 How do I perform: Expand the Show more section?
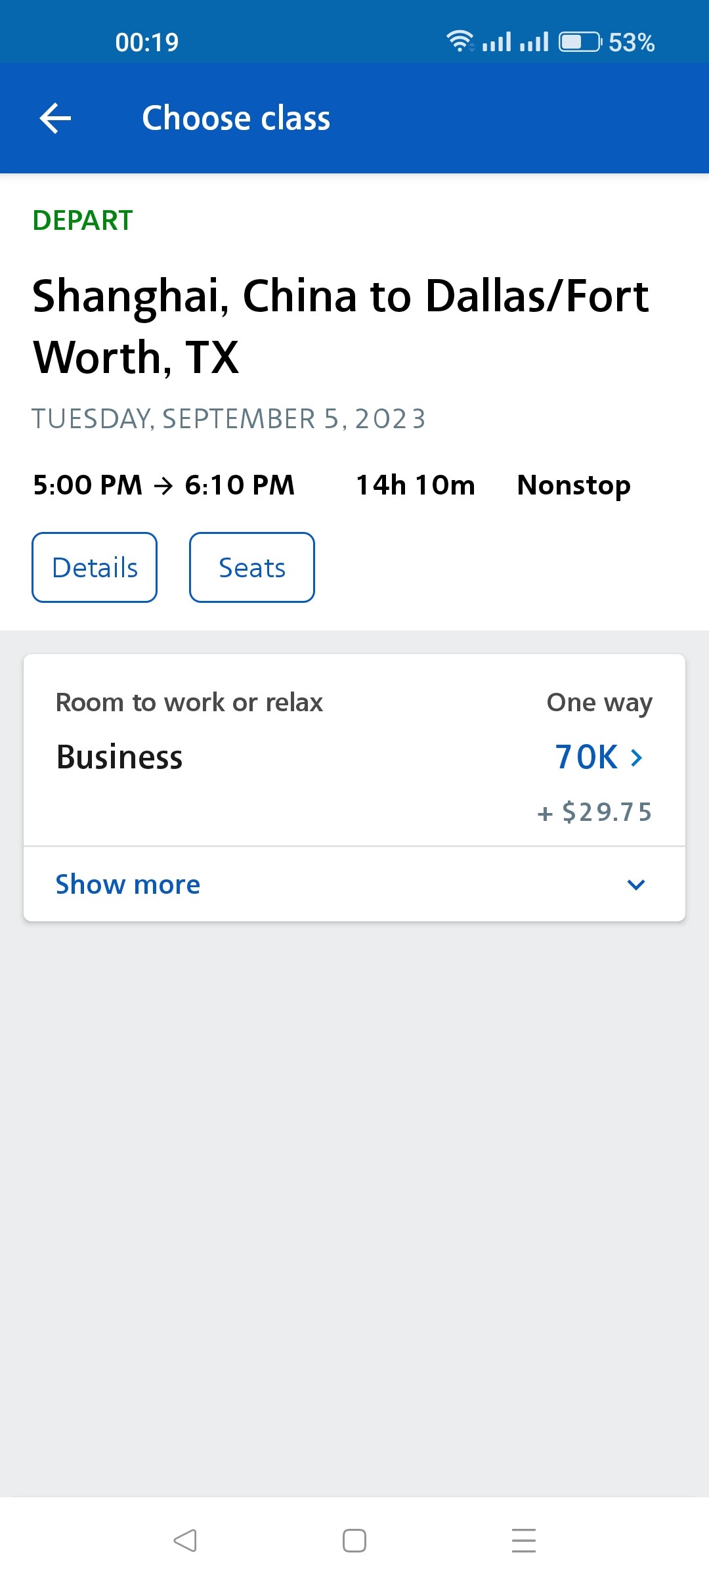click(128, 885)
